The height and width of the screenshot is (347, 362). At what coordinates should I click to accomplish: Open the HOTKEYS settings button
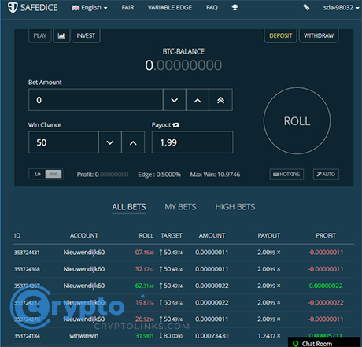click(286, 175)
